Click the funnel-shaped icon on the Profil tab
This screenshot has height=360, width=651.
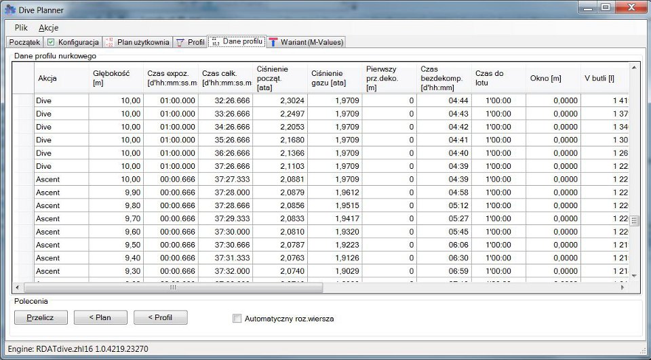coord(180,42)
